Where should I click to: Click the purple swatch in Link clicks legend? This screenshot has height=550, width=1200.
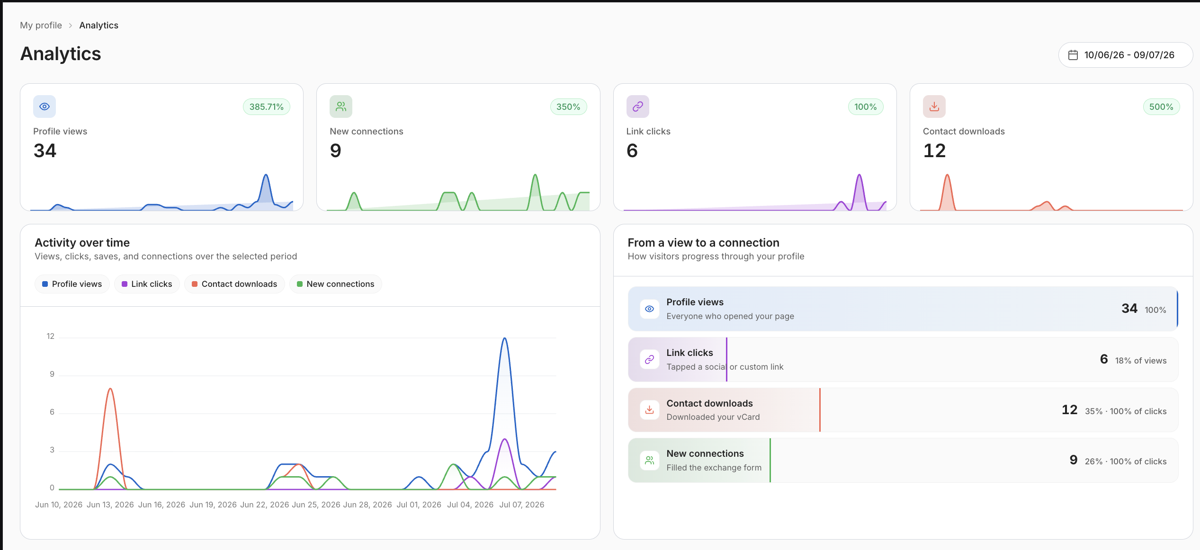tap(125, 284)
